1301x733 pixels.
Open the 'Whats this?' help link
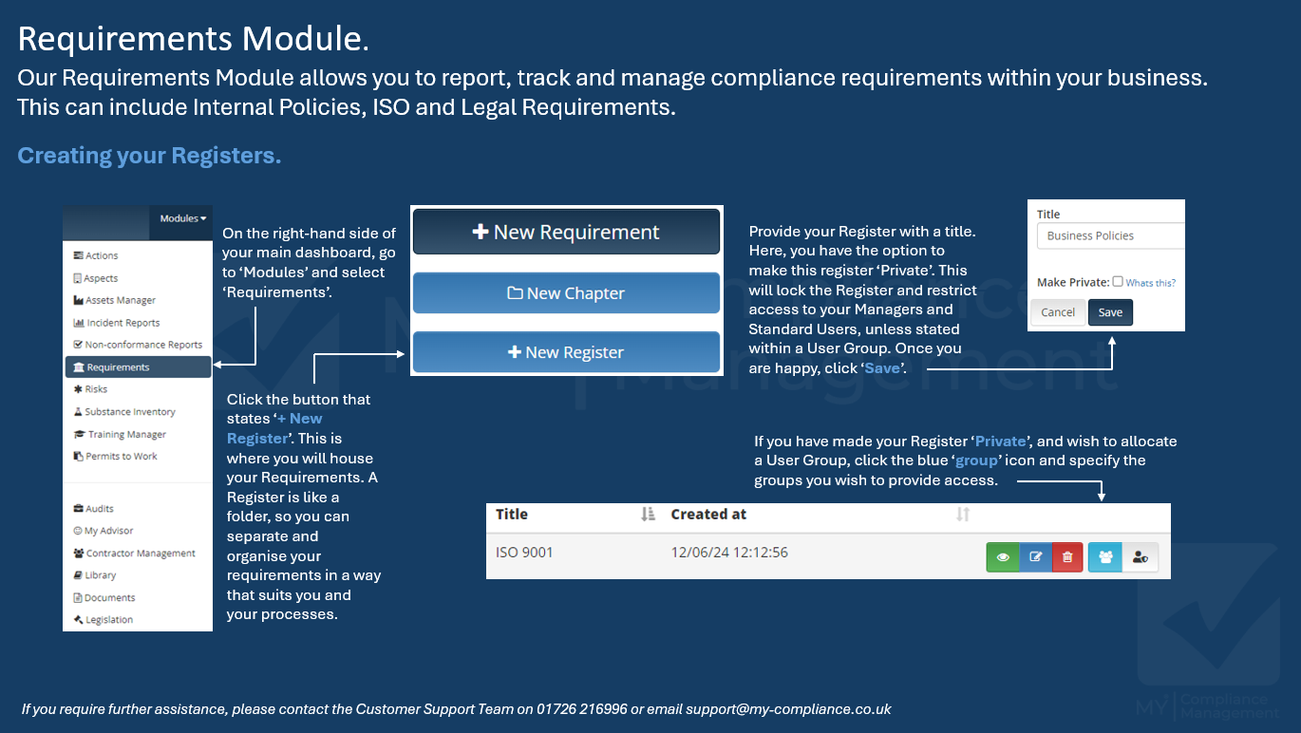tap(1150, 282)
